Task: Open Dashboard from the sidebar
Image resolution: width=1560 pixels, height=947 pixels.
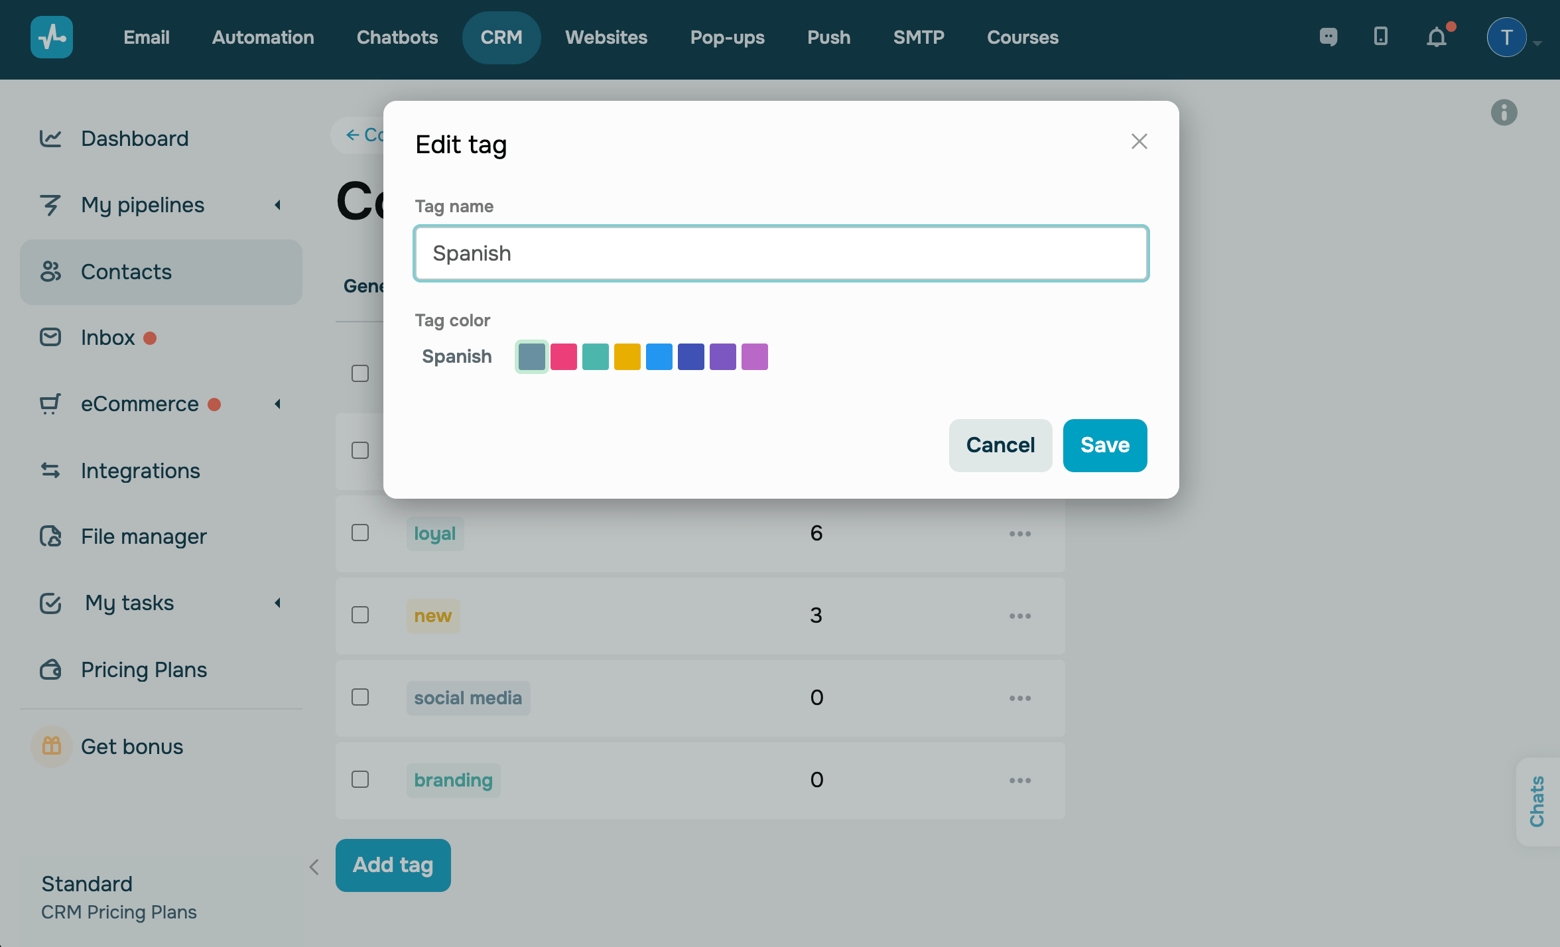Action: [x=135, y=139]
